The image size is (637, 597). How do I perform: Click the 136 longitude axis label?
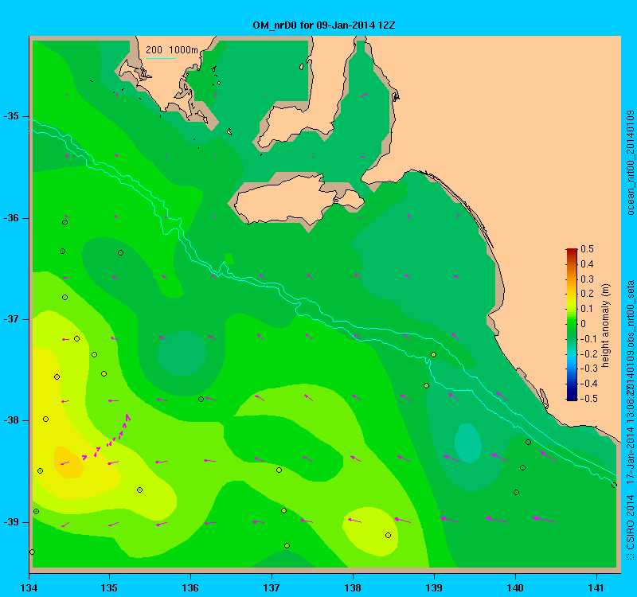click(190, 587)
